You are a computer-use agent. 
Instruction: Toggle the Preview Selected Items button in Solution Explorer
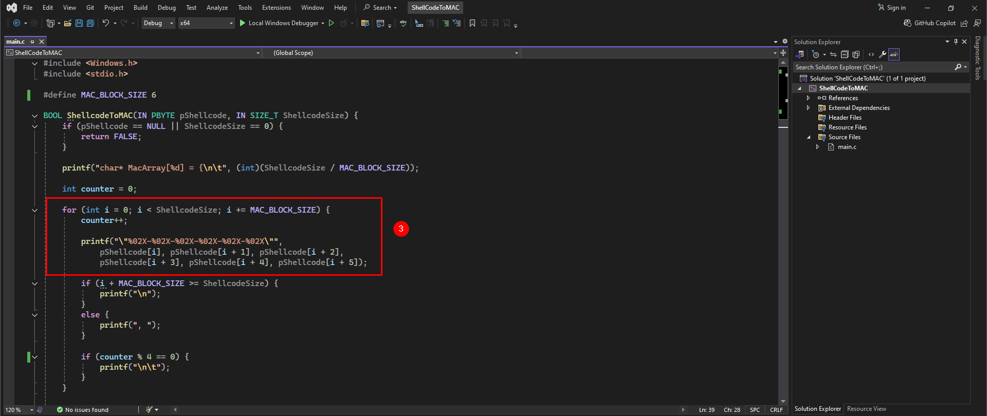tap(894, 54)
